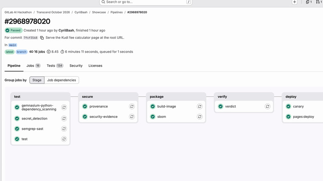Image resolution: width=323 pixels, height=181 pixels.
Task: Click the passed status icon for provenance
Action: point(85,106)
